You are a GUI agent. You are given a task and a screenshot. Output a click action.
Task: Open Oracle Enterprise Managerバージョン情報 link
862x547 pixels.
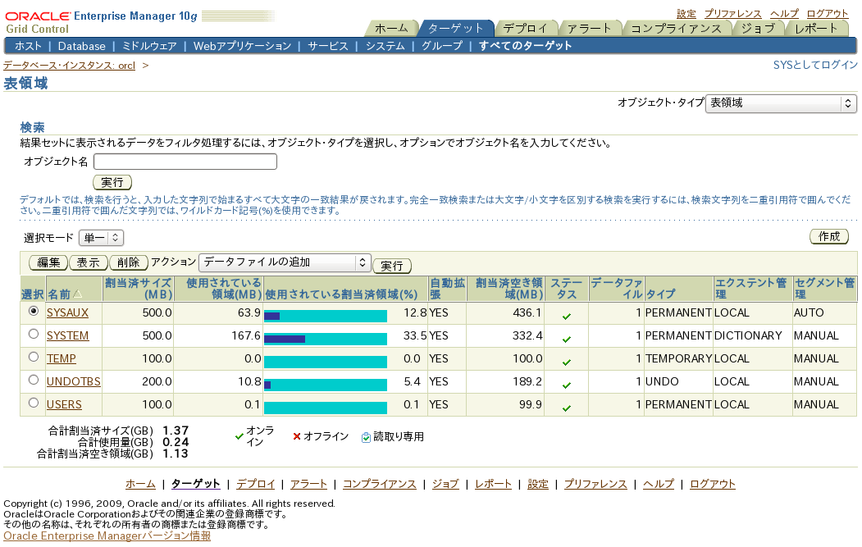tap(107, 536)
